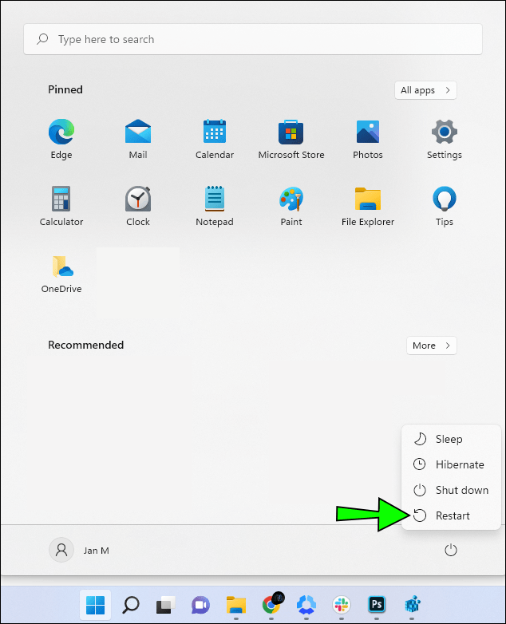
Task: Launch the Paint app
Action: tap(291, 206)
